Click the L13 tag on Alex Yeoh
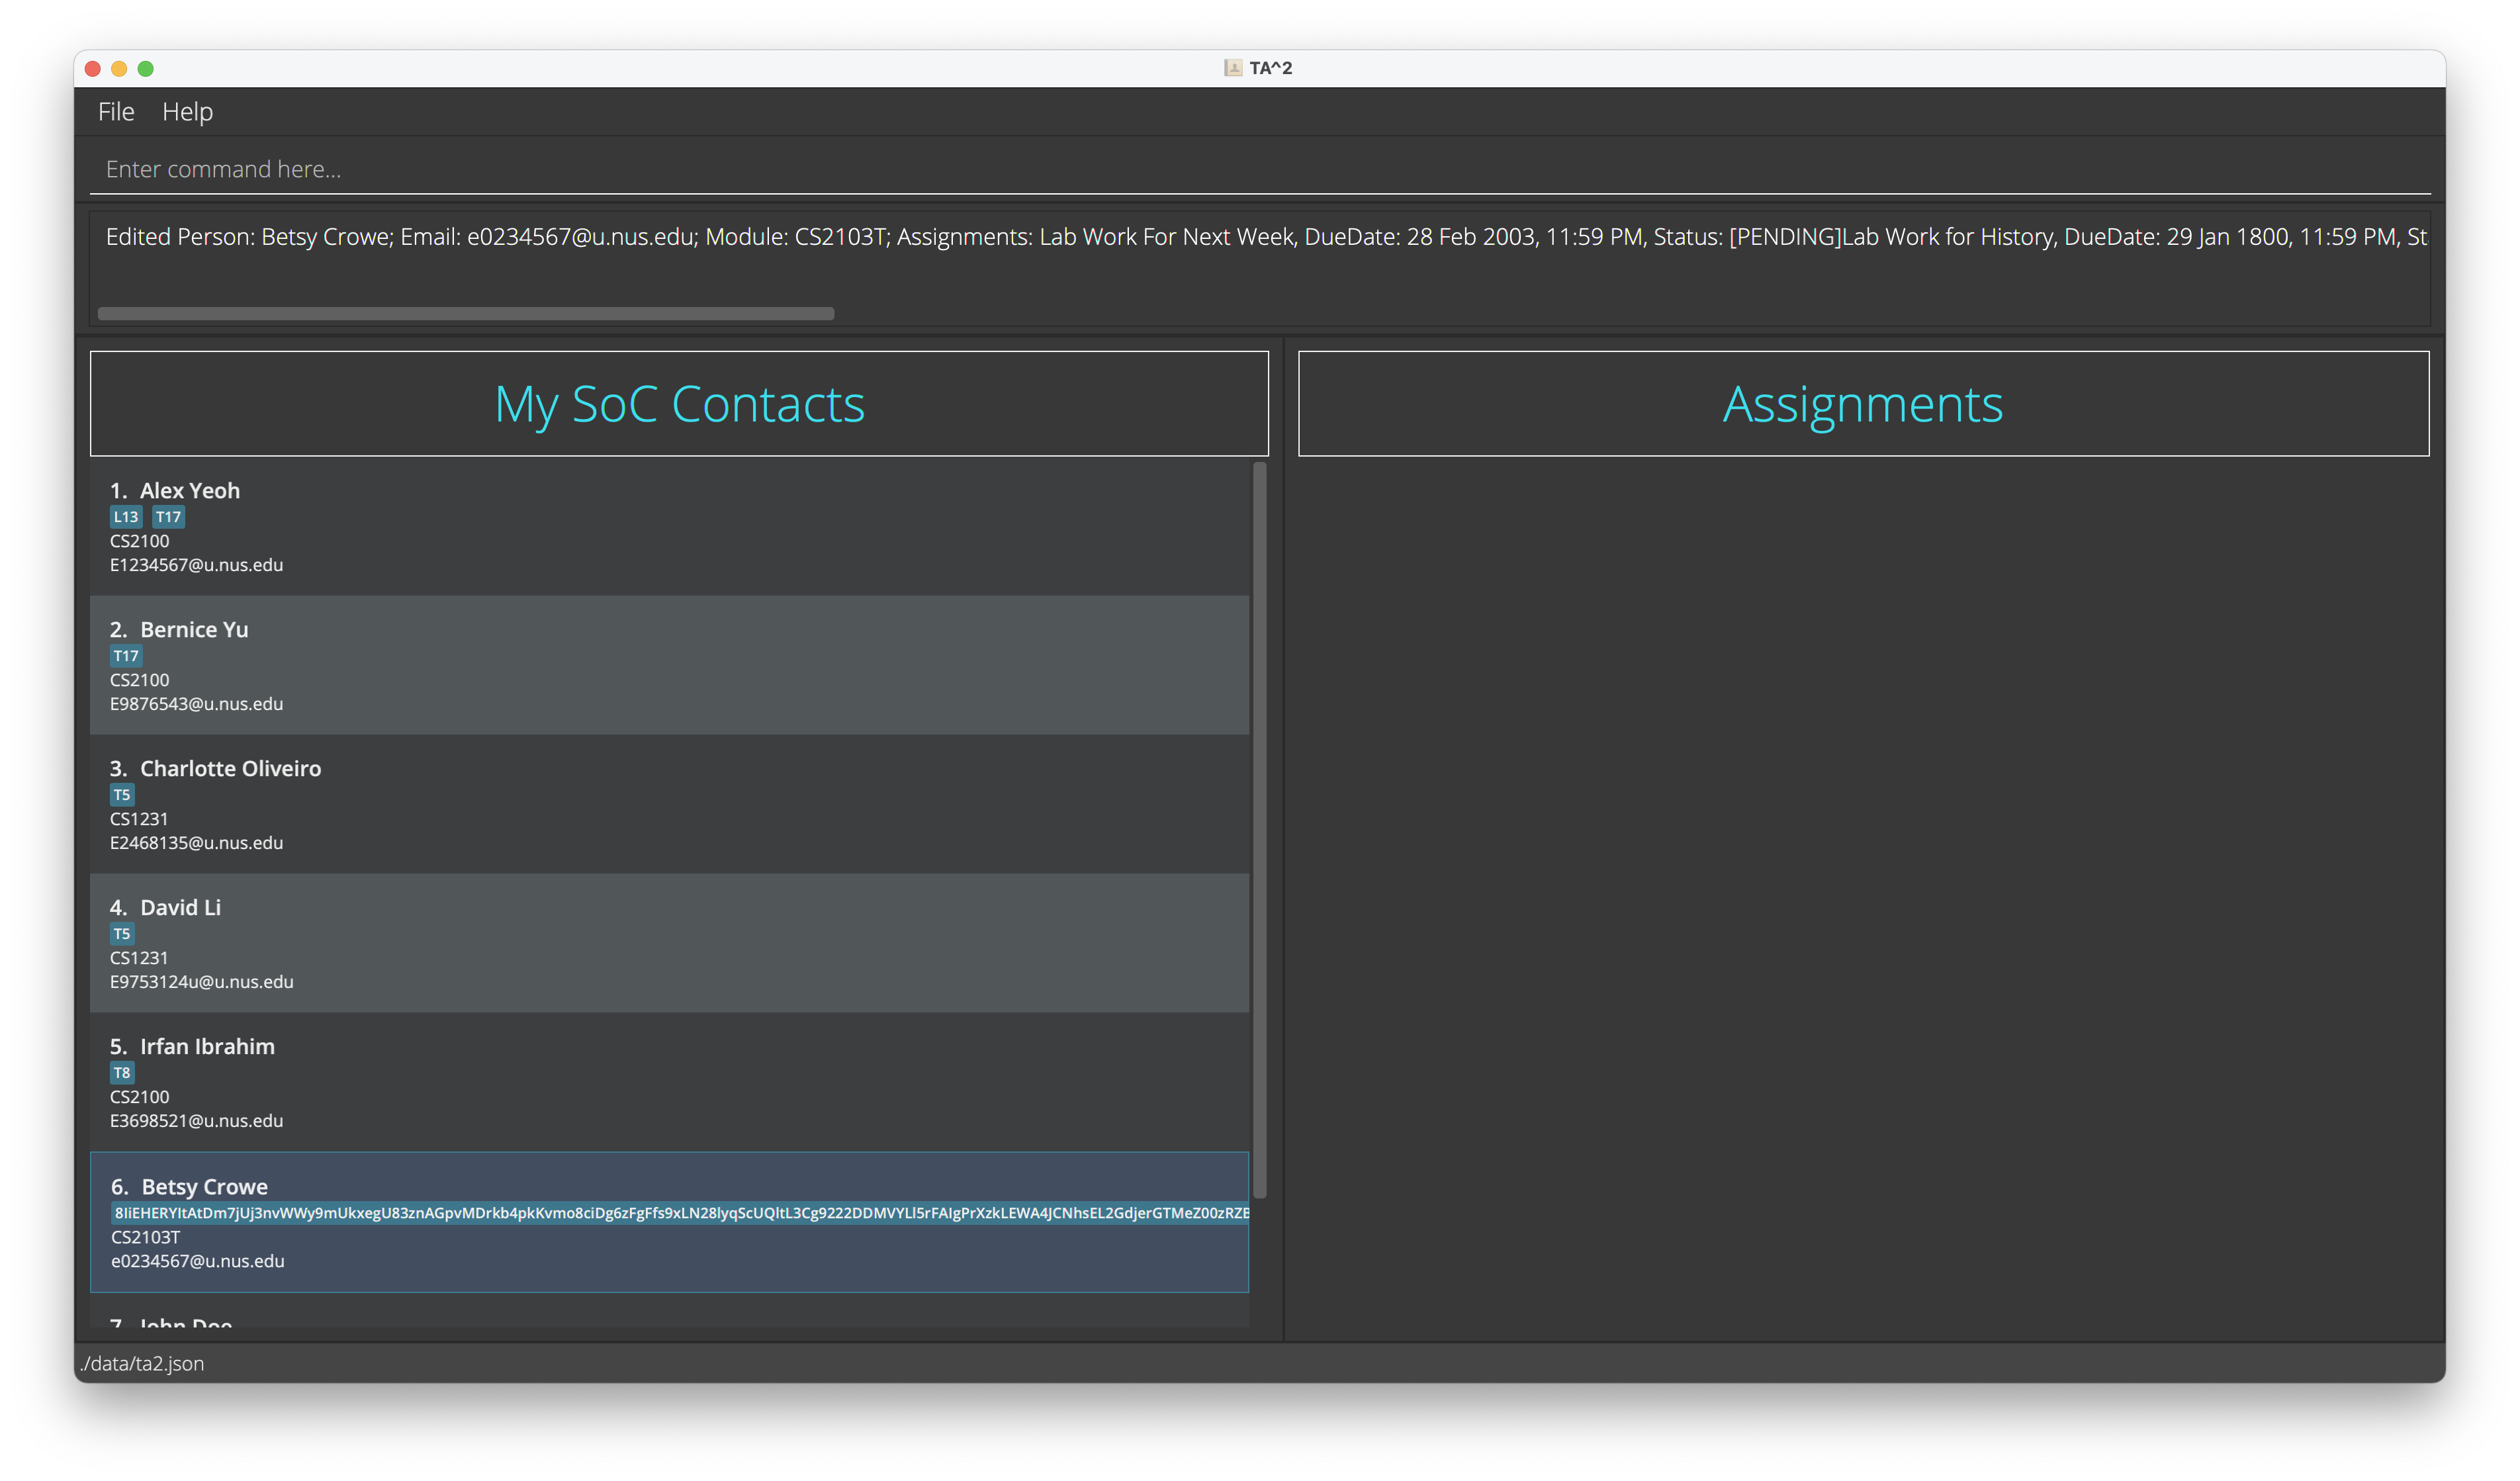 [126, 517]
